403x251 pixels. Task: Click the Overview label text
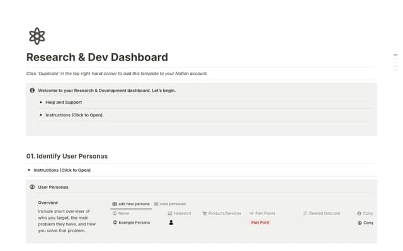[x=48, y=203]
